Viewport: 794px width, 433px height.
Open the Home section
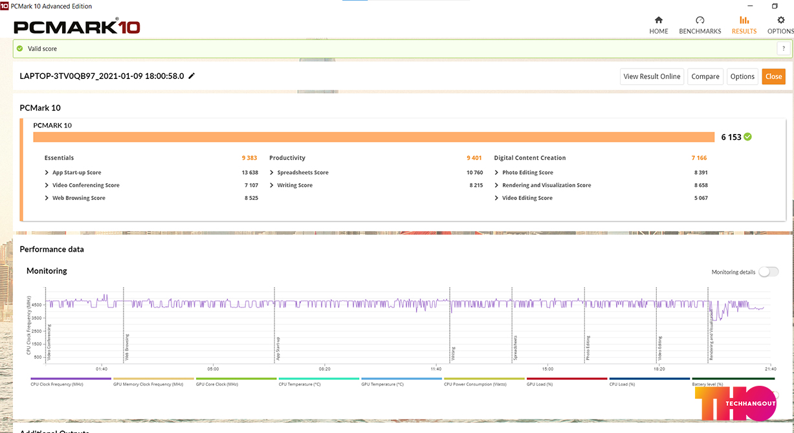point(659,25)
